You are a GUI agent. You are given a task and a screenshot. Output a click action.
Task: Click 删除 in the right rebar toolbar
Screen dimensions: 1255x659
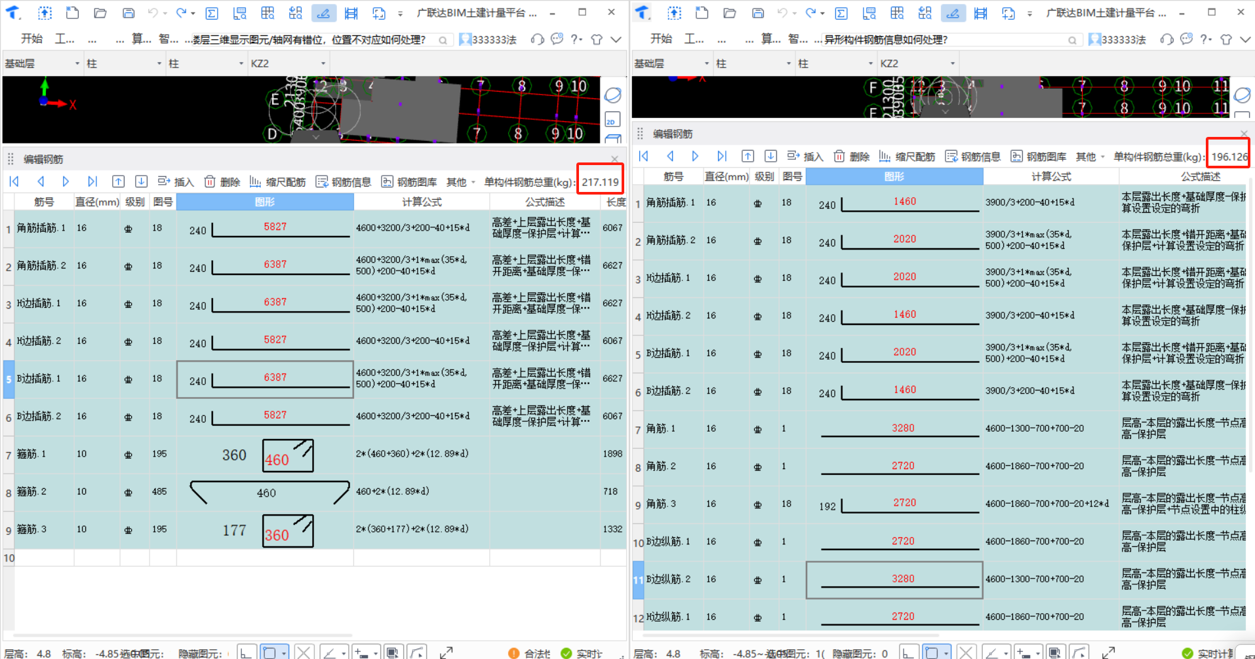coord(852,157)
